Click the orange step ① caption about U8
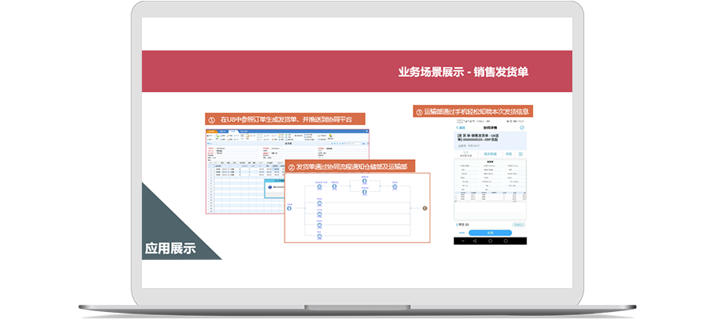The height and width of the screenshot is (320, 715). pyautogui.click(x=285, y=119)
